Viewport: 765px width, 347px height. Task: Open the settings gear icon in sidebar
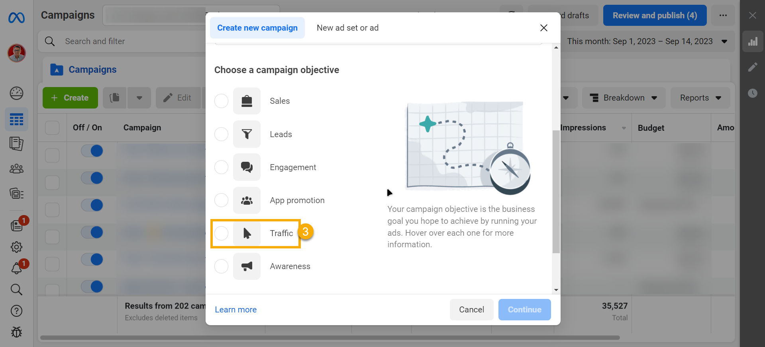point(16,247)
